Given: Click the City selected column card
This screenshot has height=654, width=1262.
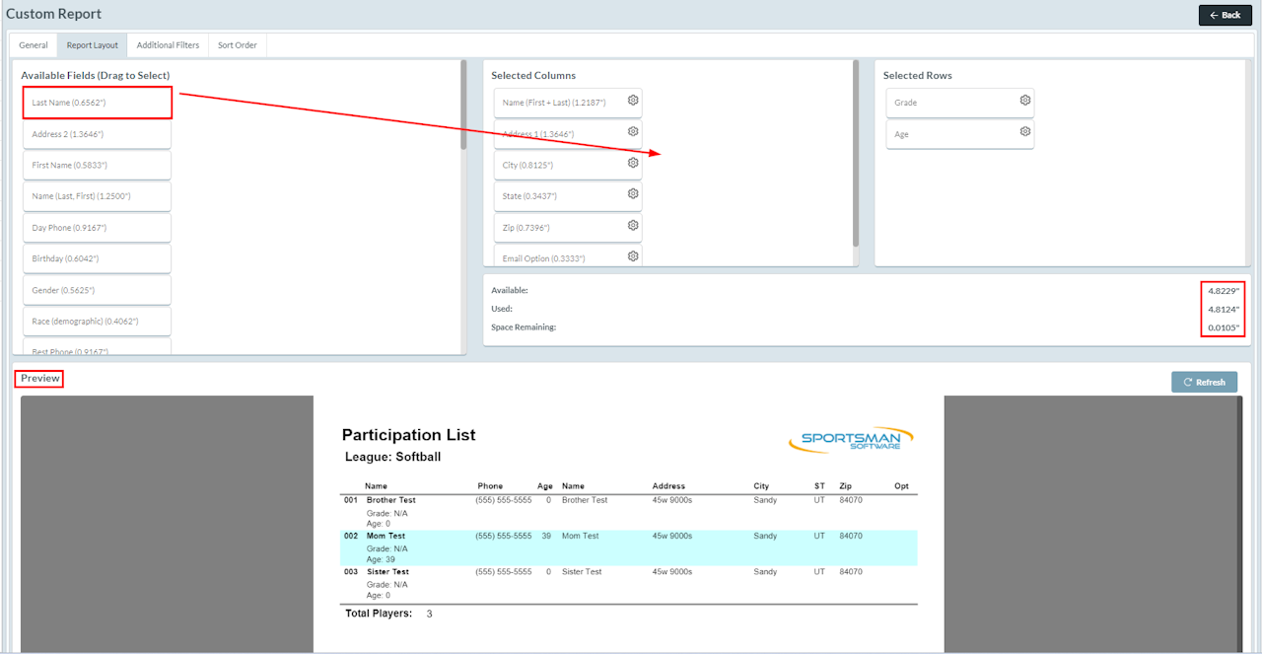Looking at the screenshot, I should [568, 165].
